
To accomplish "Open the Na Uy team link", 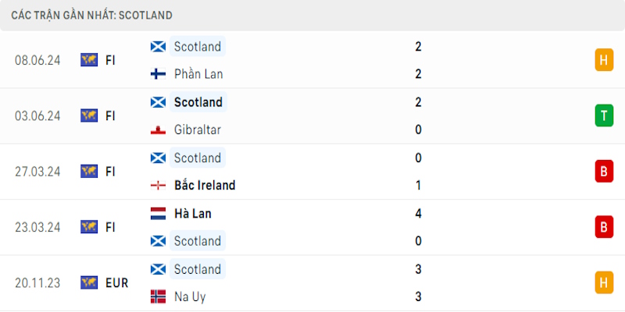I will 191,297.
